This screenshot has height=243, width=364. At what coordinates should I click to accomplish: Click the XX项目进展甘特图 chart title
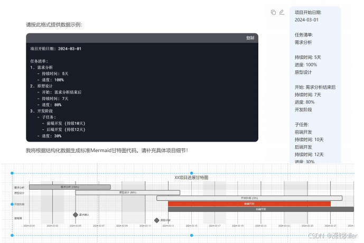[192, 177]
